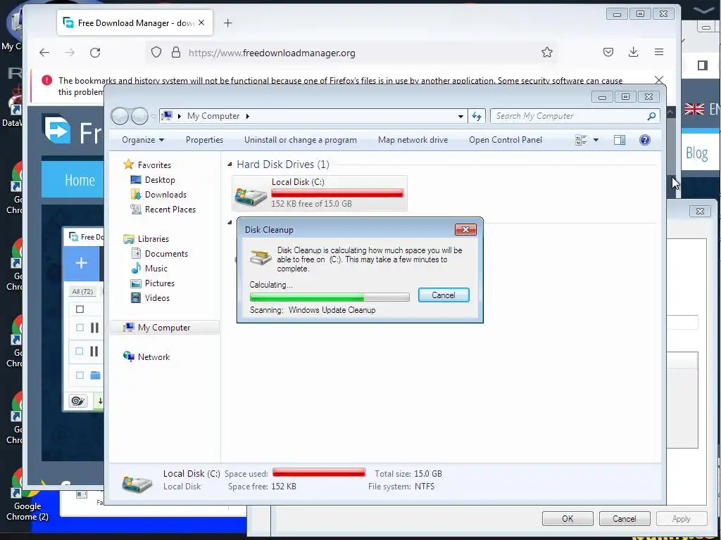The height and width of the screenshot is (540, 721).
Task: Bookmark this page with star icon
Action: (x=546, y=52)
